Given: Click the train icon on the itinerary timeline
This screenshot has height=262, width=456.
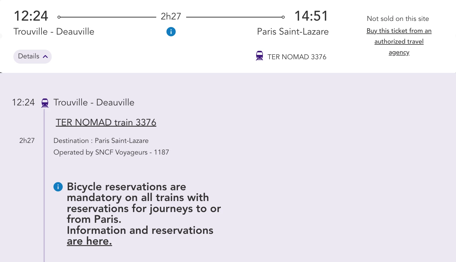Looking at the screenshot, I should (45, 103).
